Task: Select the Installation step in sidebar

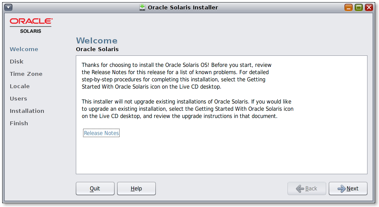Action: 27,111
